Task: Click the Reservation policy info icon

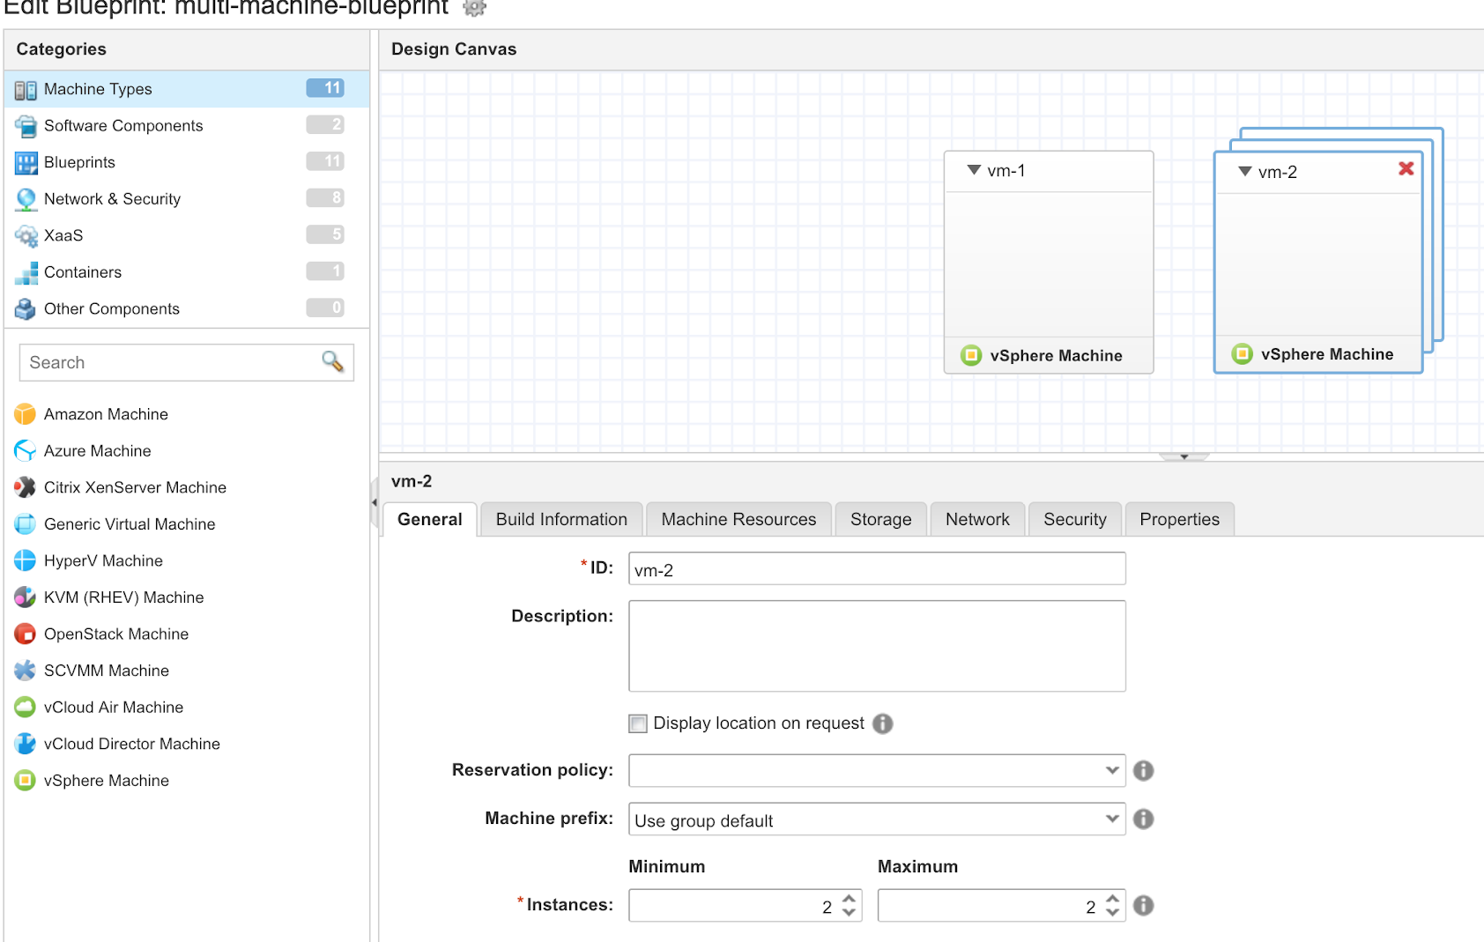Action: [x=1143, y=770]
